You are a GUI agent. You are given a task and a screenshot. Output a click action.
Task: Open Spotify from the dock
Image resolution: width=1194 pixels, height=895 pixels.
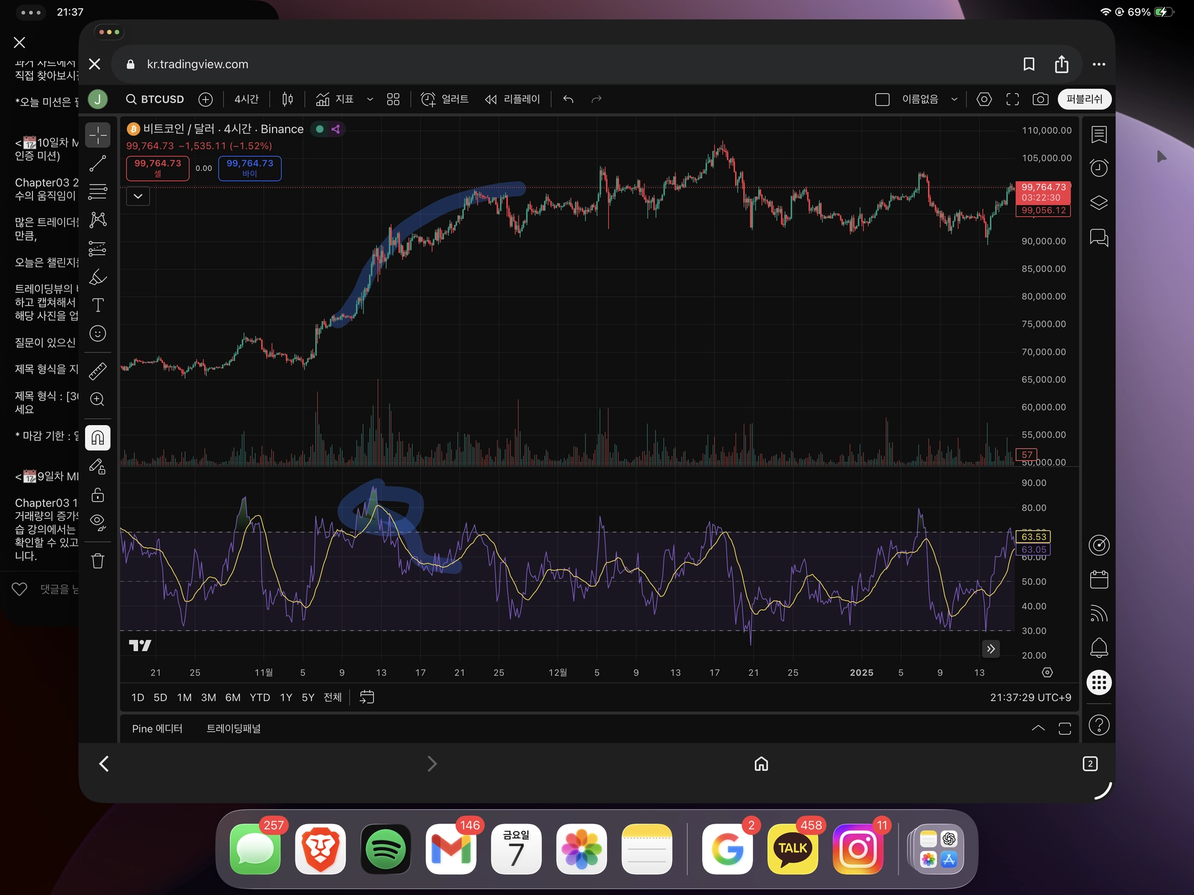pyautogui.click(x=386, y=849)
